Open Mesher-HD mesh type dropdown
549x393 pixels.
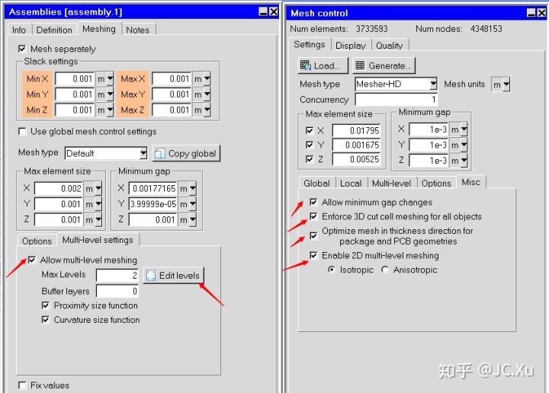[x=433, y=84]
